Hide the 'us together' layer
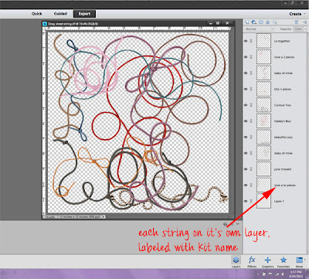The image size is (309, 279). tap(246, 41)
